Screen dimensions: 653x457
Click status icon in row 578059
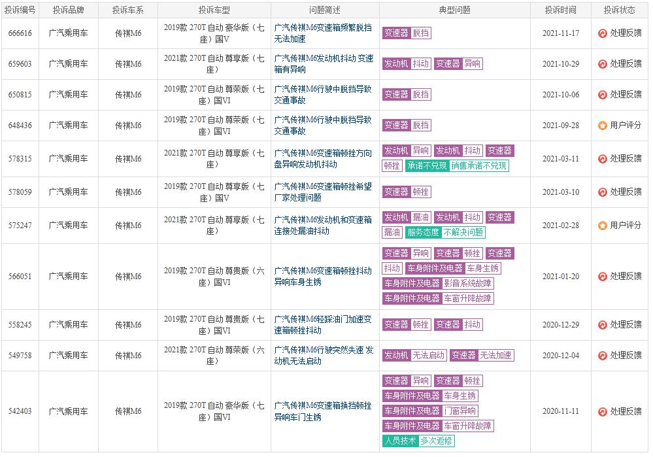click(x=602, y=192)
